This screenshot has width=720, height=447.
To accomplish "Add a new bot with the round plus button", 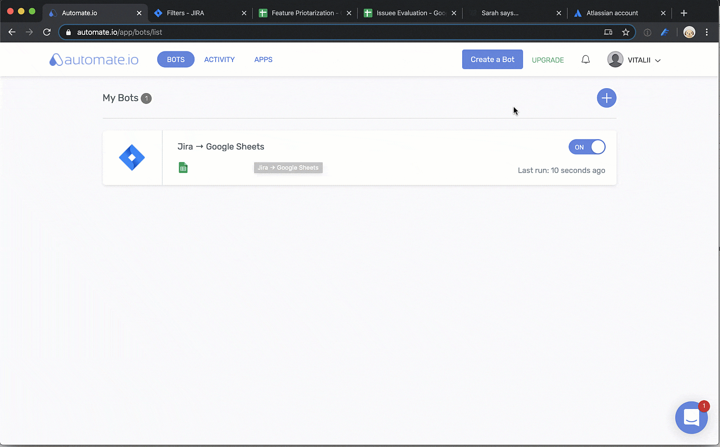I will click(x=607, y=98).
